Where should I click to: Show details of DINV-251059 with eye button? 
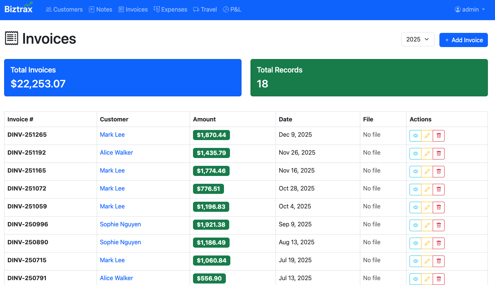[x=415, y=207]
